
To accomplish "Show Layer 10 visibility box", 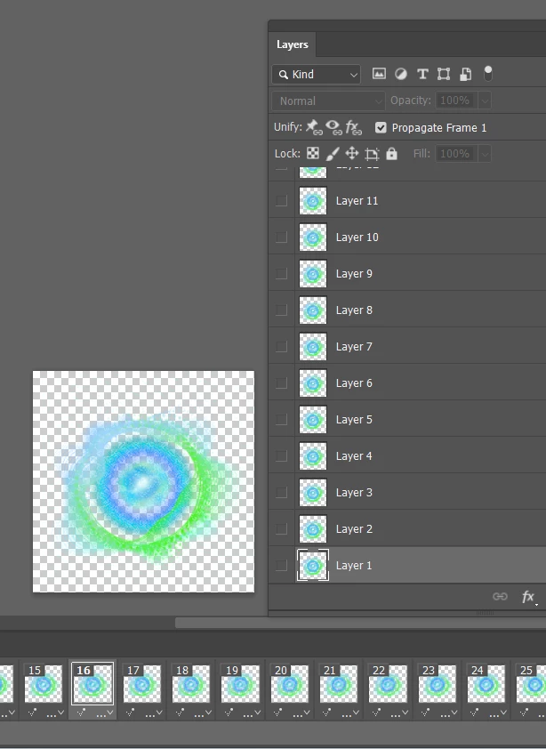I will click(281, 237).
